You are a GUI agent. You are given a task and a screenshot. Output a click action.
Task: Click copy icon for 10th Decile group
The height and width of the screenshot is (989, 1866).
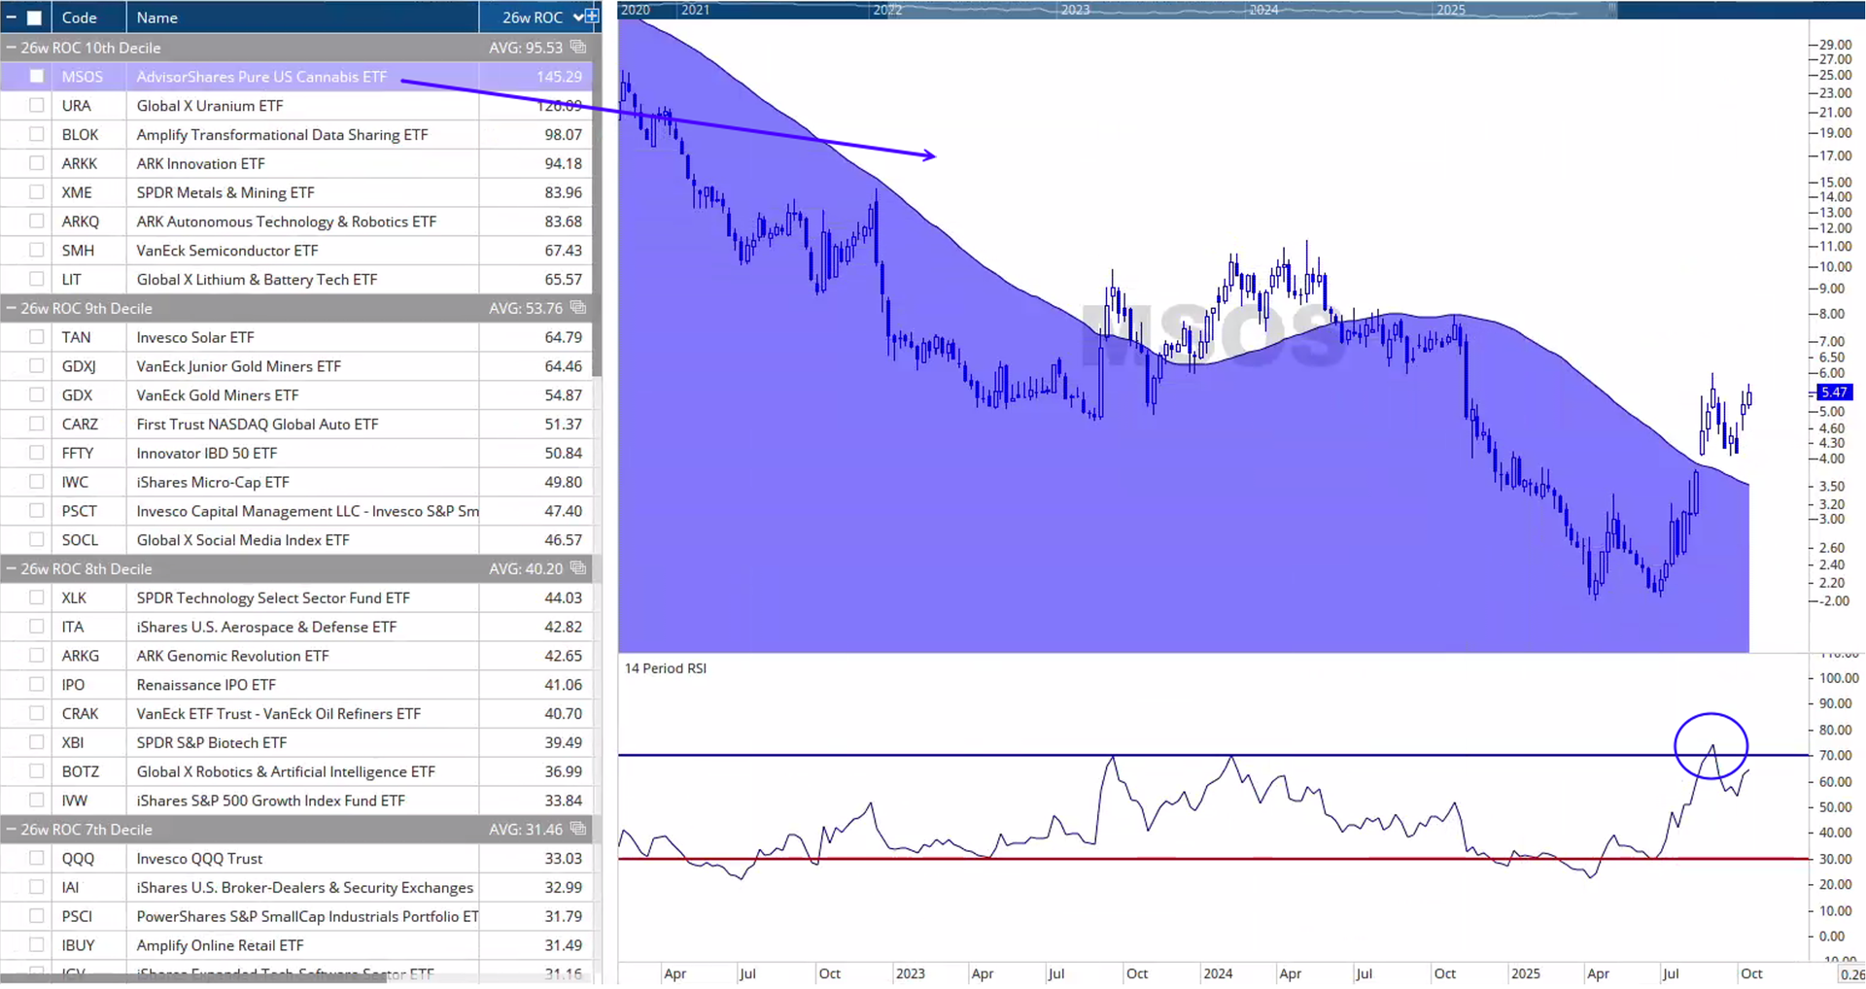point(578,48)
